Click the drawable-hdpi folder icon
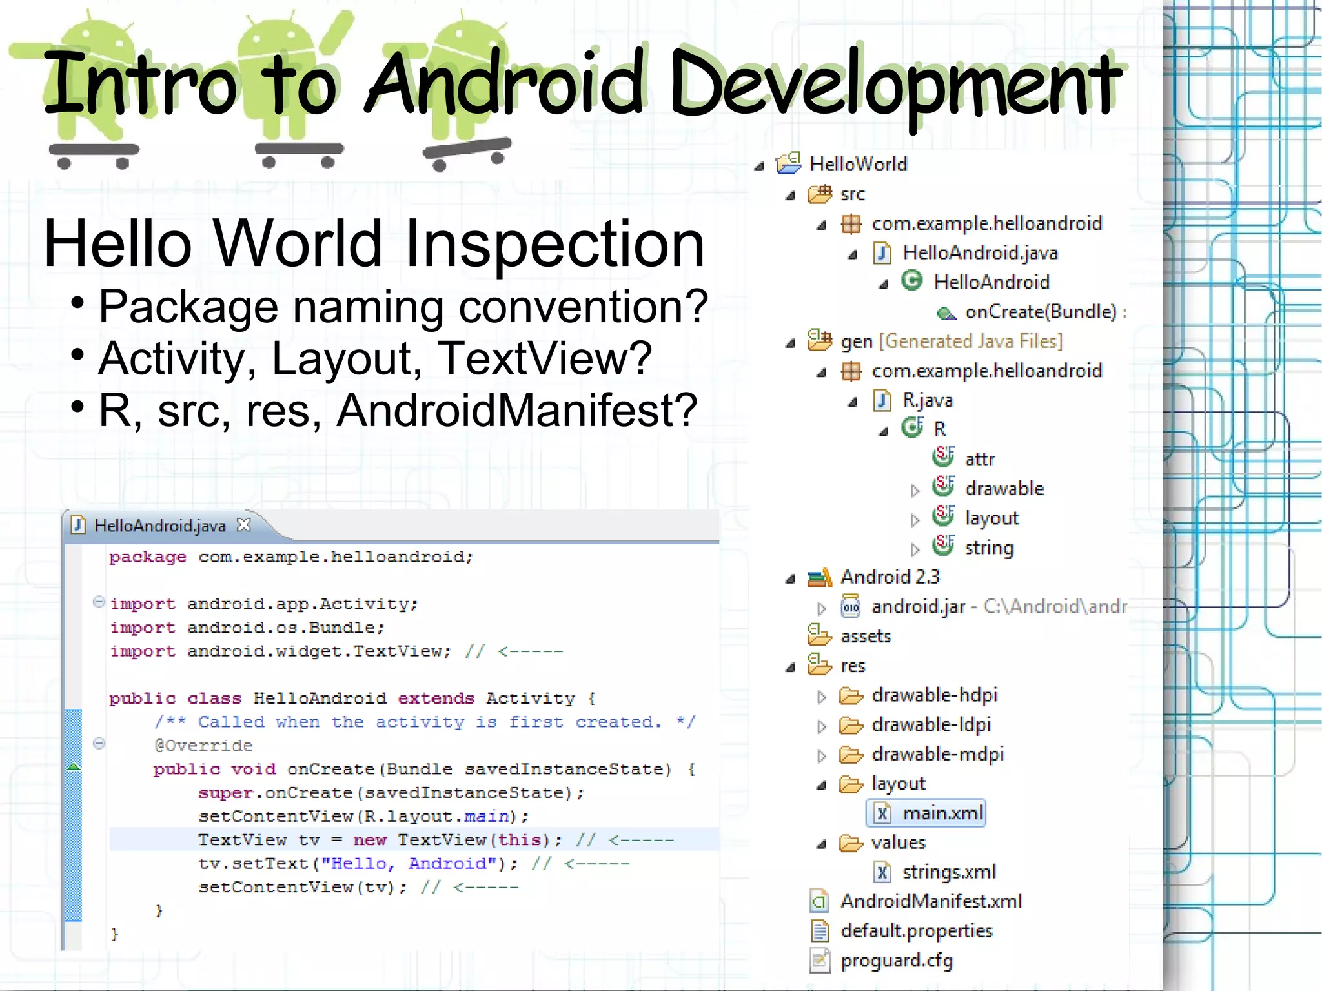Viewport: 1322px width, 991px height. pos(851,696)
